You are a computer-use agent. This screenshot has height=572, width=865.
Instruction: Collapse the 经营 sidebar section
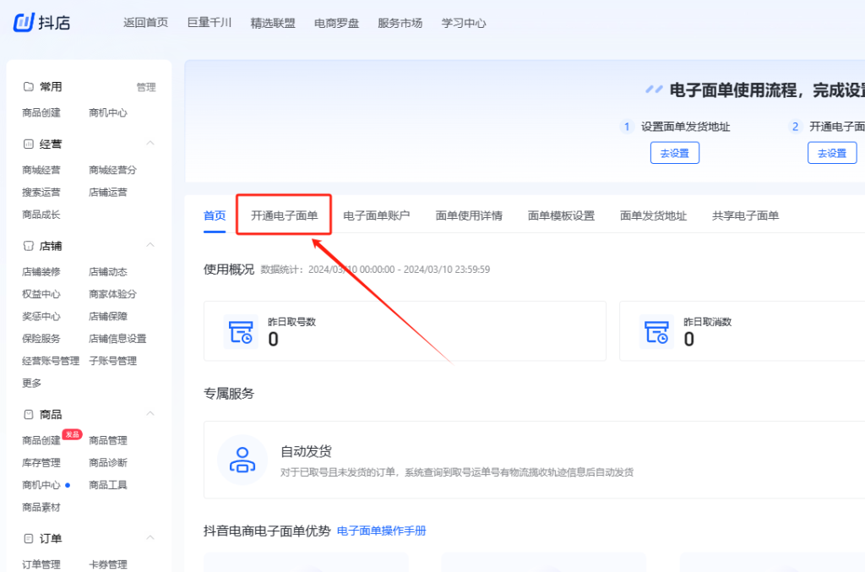(150, 144)
